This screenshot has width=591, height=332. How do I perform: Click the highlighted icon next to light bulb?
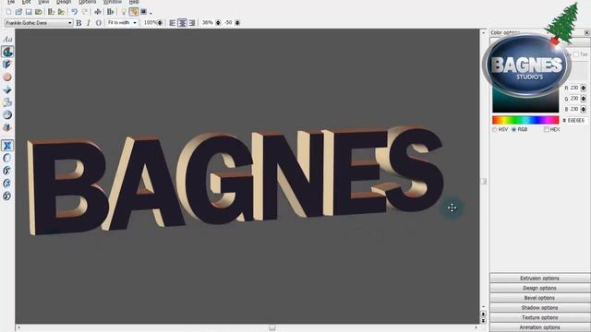(x=133, y=12)
